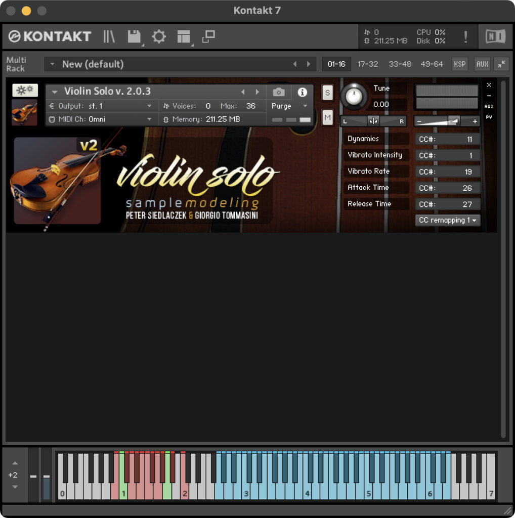The width and height of the screenshot is (515, 518).
Task: Click the Max voices value 36
Action: point(250,106)
